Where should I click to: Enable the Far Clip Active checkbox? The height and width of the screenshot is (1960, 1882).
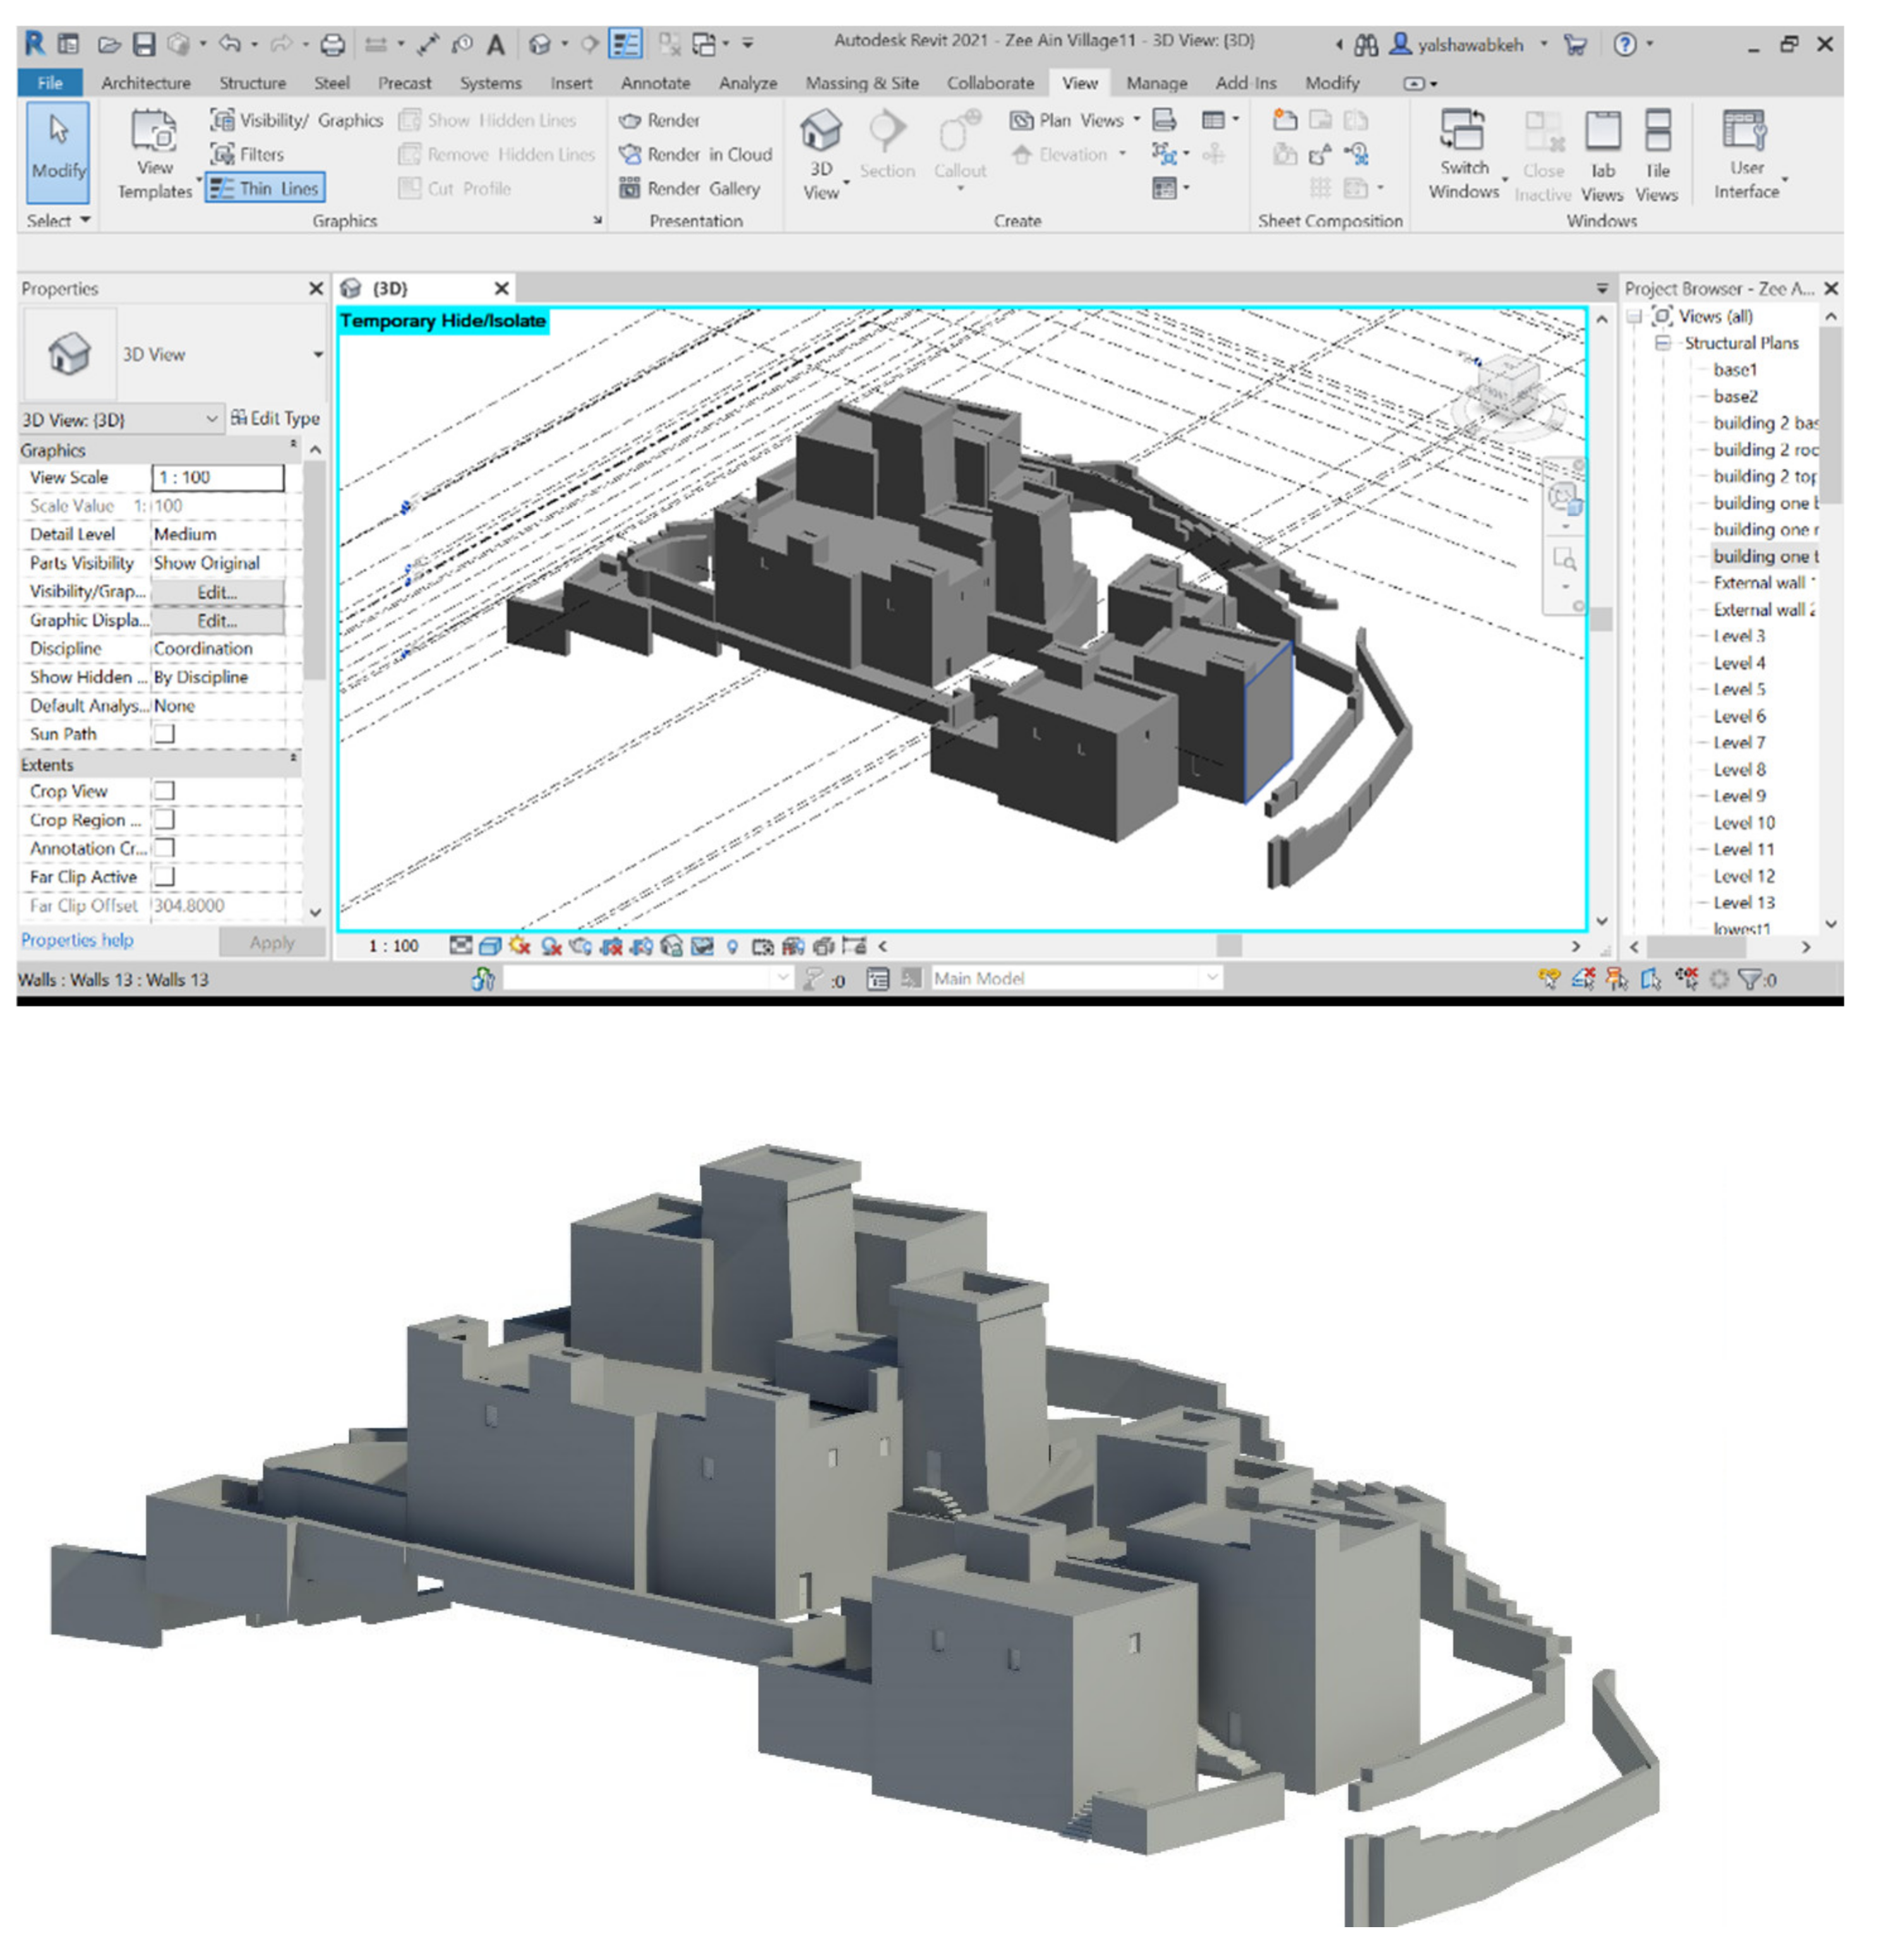(164, 876)
